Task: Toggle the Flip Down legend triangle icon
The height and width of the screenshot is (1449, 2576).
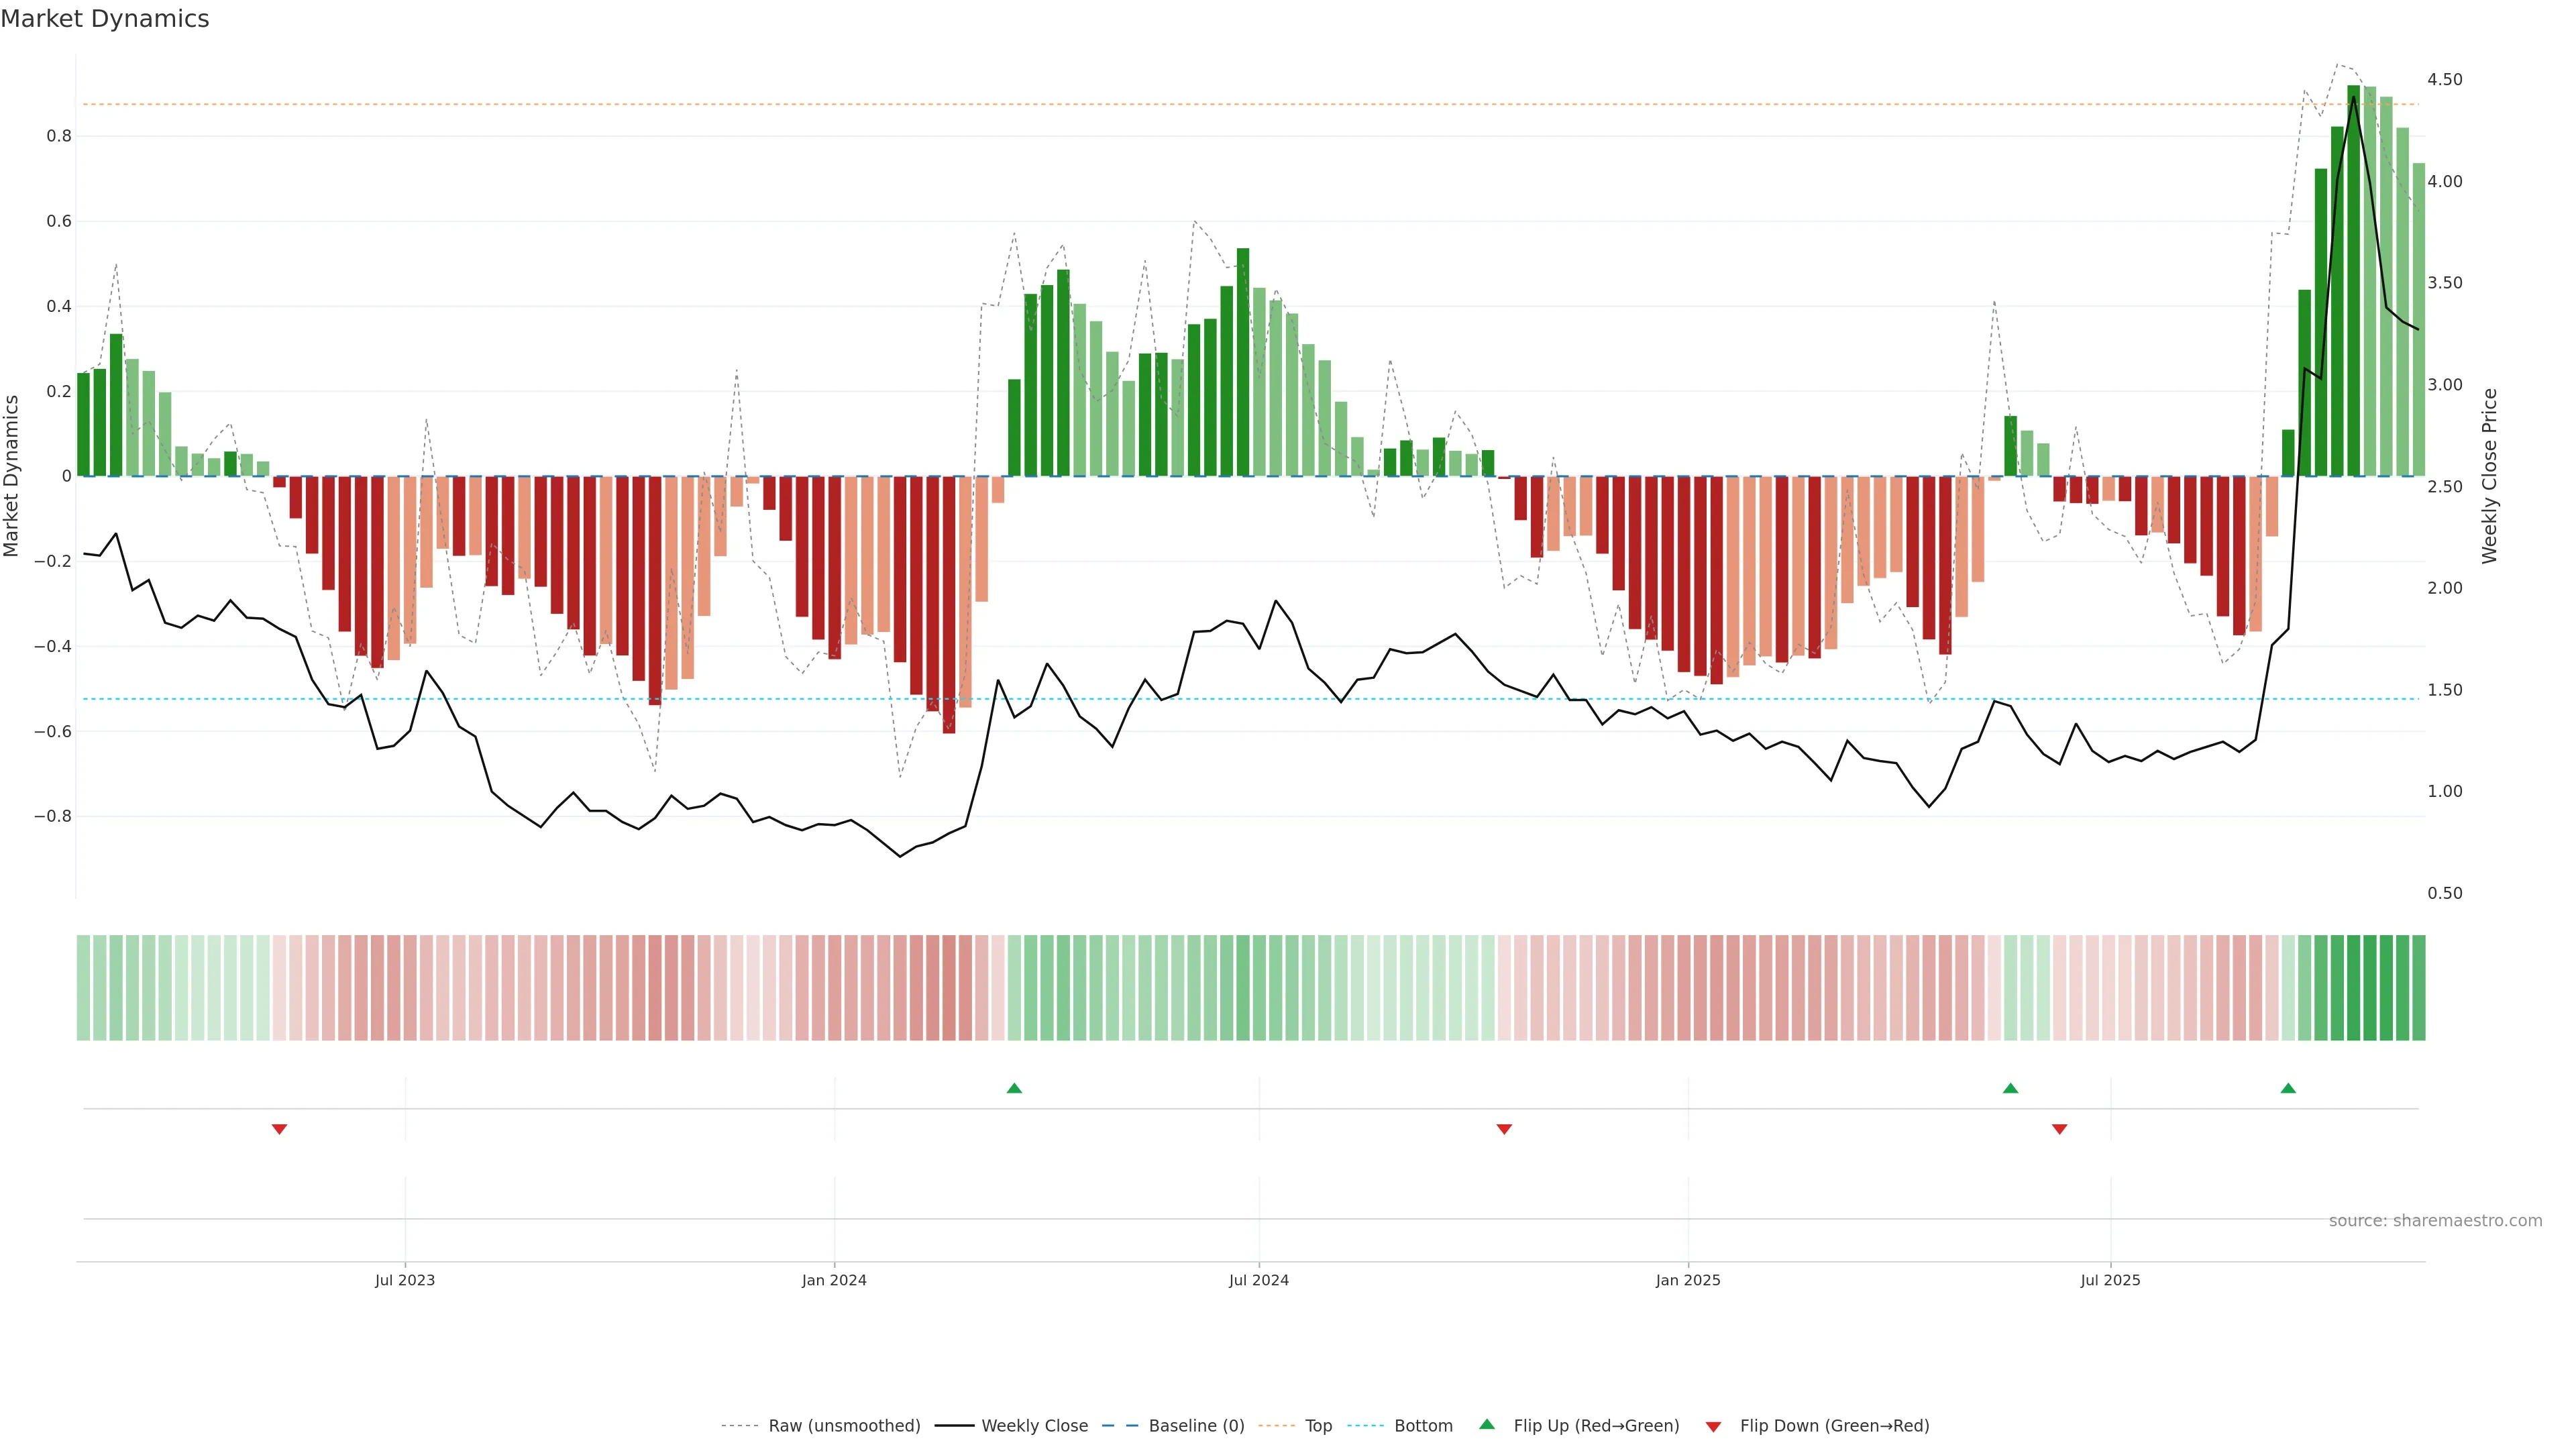Action: point(1713,1426)
